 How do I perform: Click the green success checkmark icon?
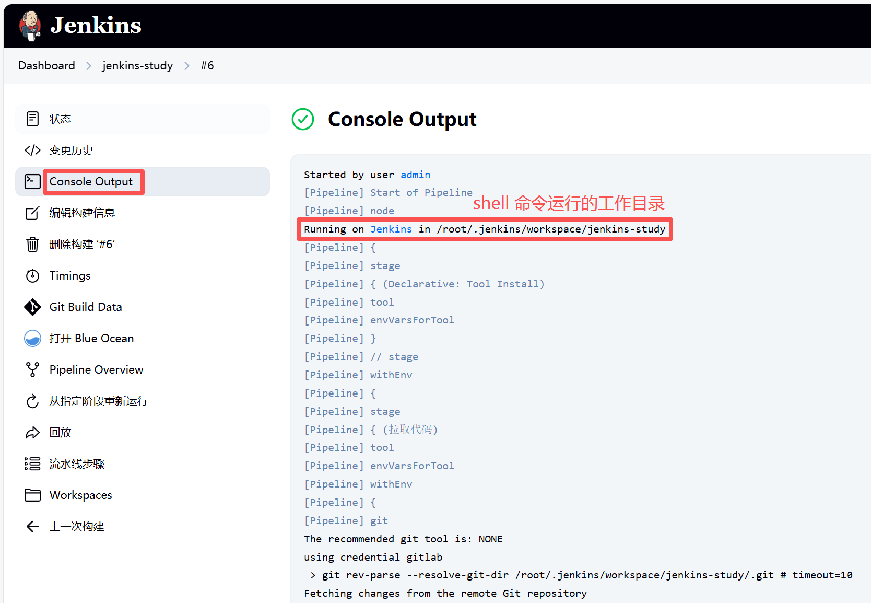pyautogui.click(x=303, y=119)
